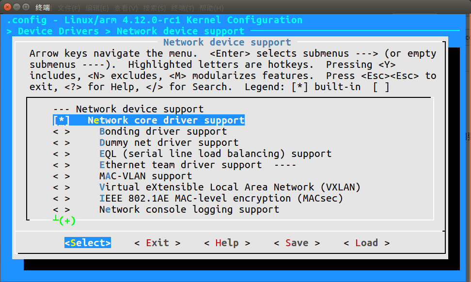Toggle MAC-VLAN support tristate selector
This screenshot has width=471, height=282.
click(x=61, y=176)
